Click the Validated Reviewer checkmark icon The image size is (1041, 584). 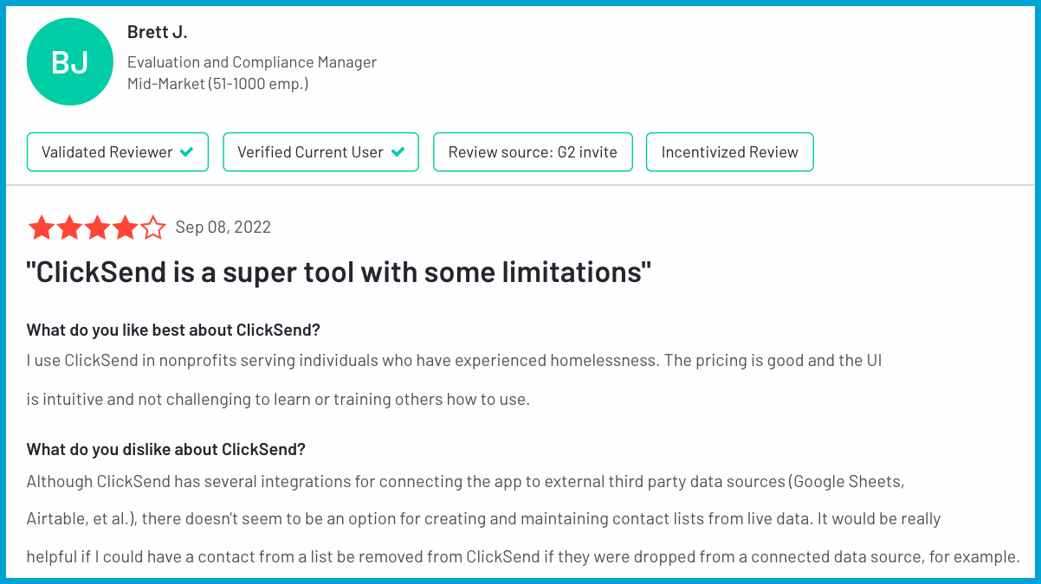tap(186, 152)
